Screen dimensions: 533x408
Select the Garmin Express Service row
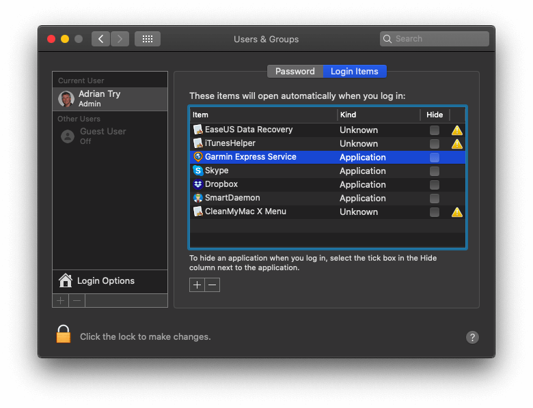pos(328,157)
